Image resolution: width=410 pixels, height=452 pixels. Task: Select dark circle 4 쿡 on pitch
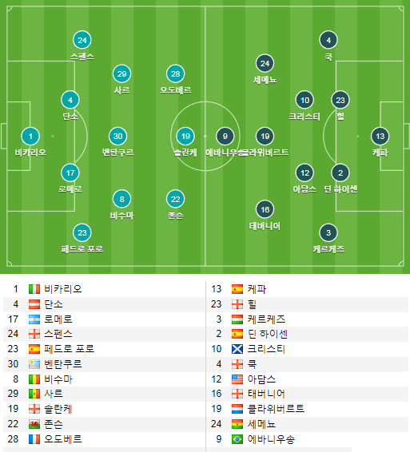[328, 40]
